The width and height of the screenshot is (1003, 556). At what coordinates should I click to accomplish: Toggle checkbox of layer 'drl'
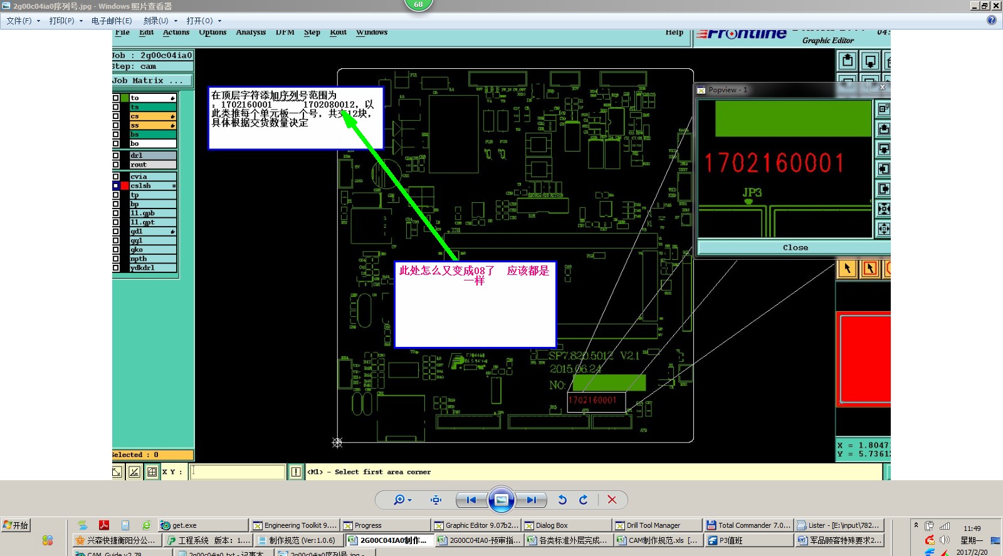click(x=116, y=156)
